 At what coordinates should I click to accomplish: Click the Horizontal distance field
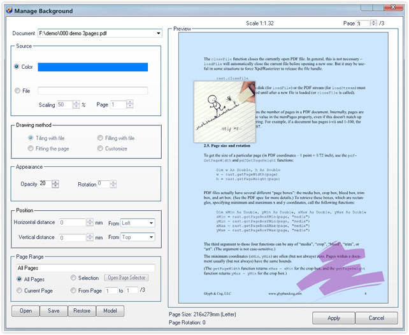[73, 223]
